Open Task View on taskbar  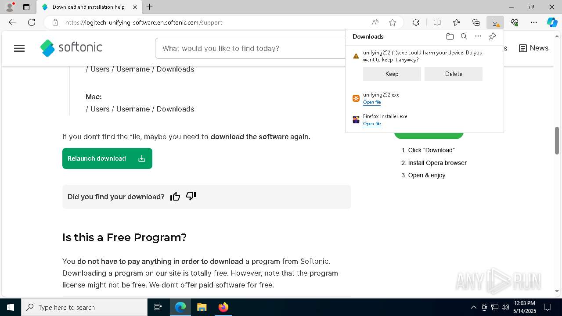coord(158,307)
